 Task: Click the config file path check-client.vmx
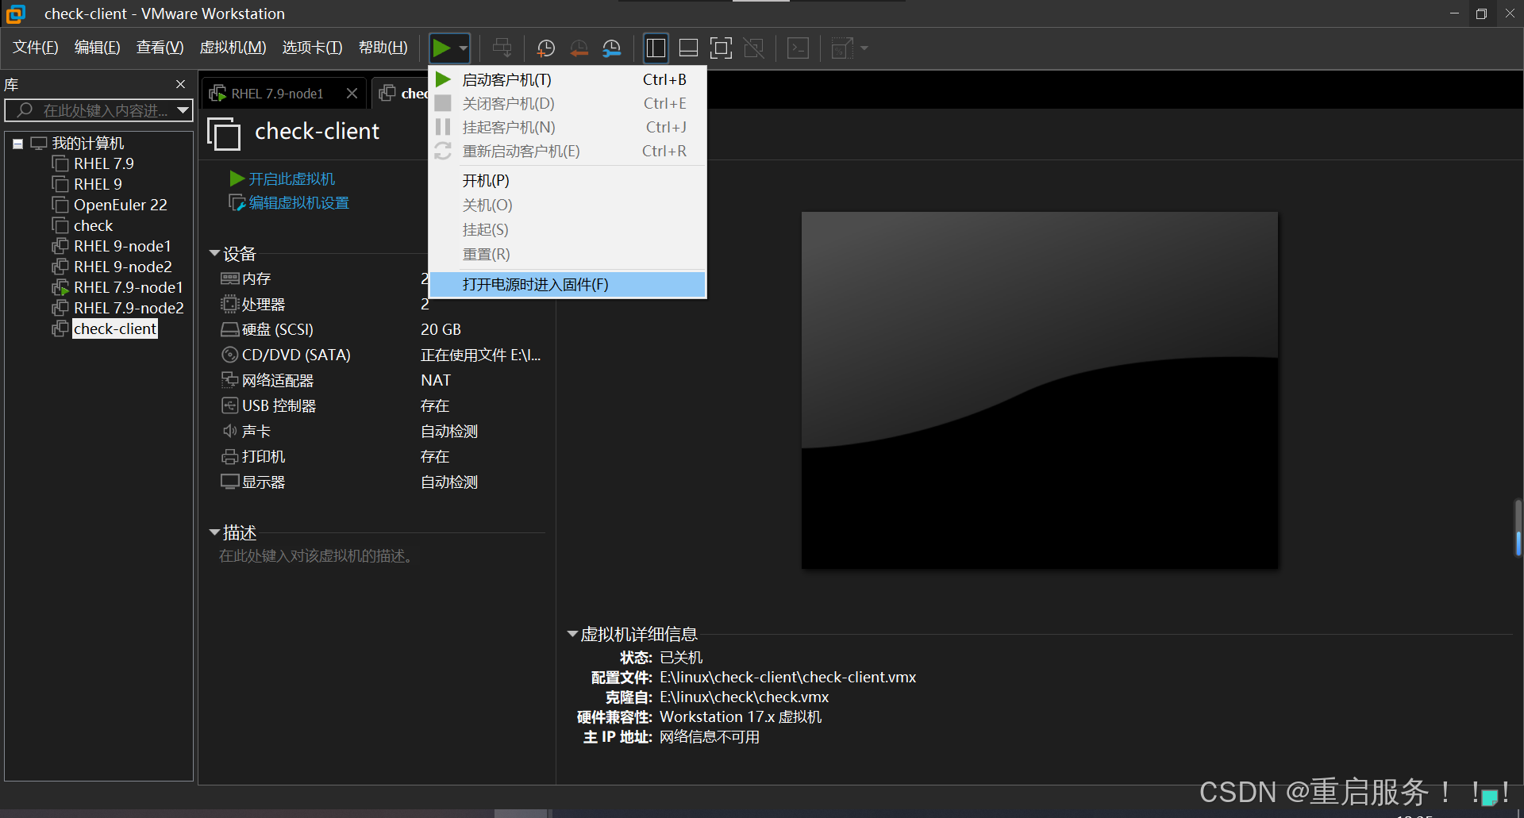coord(787,678)
